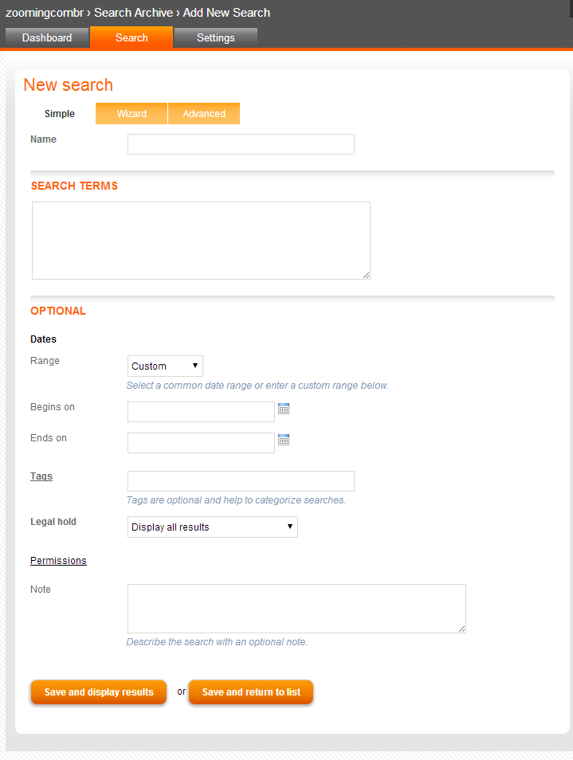The image size is (573, 760).
Task: Open the Ends on calendar picker icon
Action: click(284, 440)
